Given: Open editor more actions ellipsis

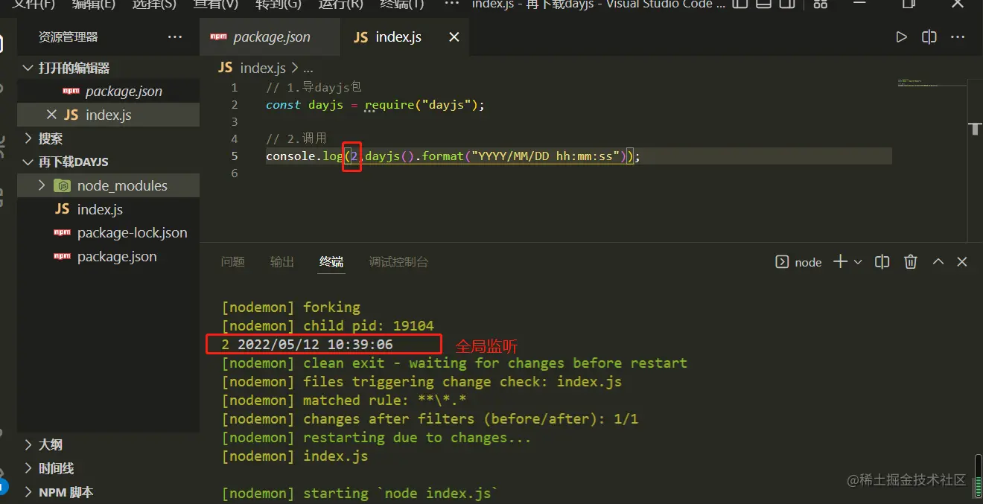Looking at the screenshot, I should (958, 36).
